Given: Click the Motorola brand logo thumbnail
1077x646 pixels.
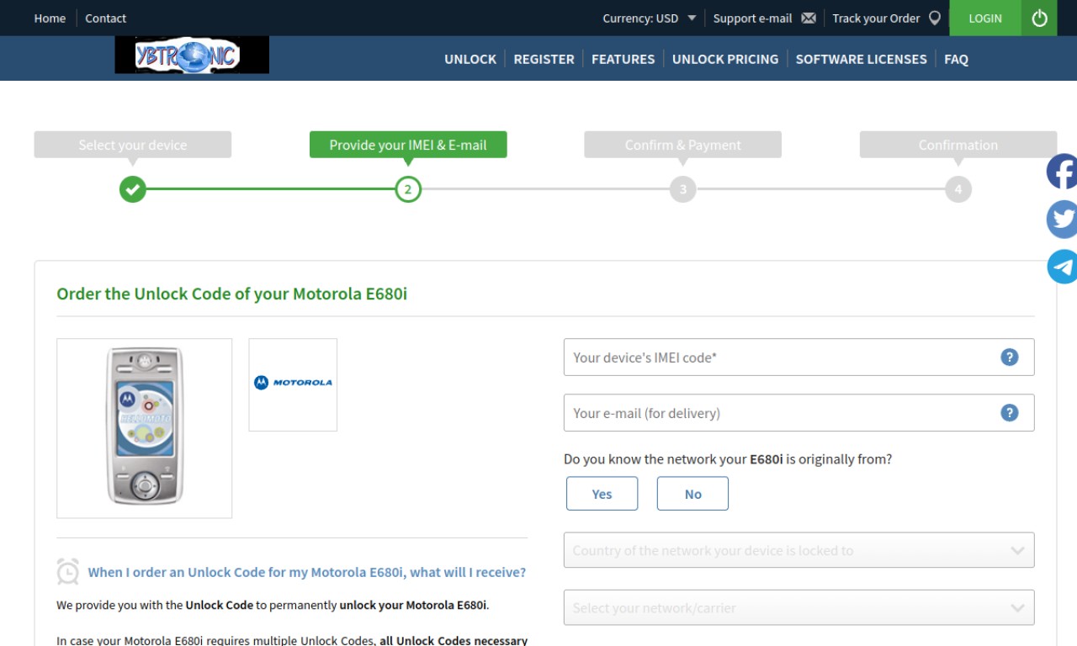Looking at the screenshot, I should (x=293, y=384).
